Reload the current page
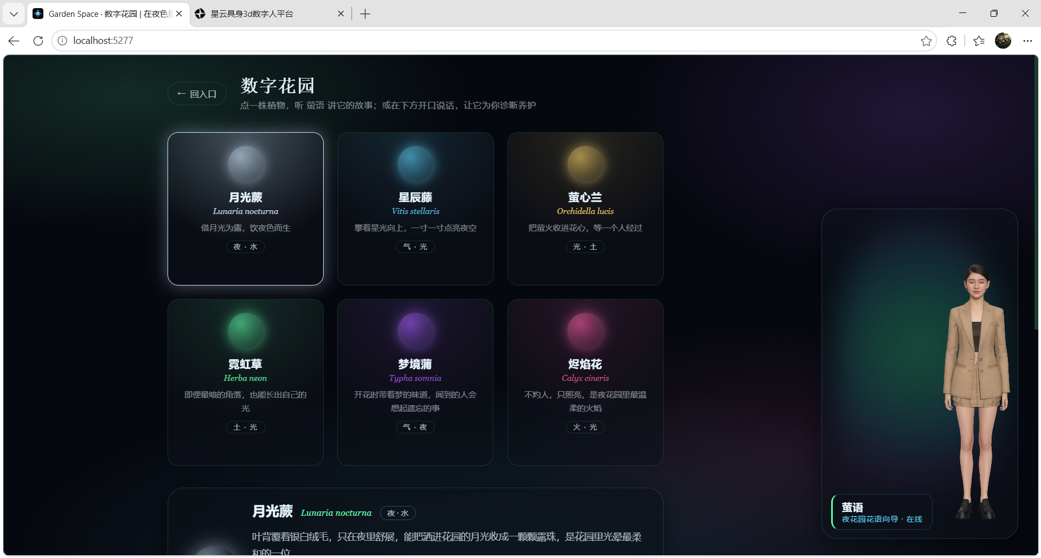Viewport: 1041px width, 558px height. click(x=38, y=41)
